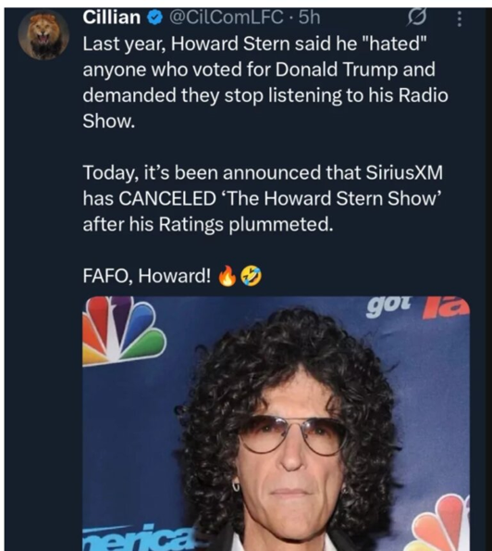Image resolution: width=492 pixels, height=551 pixels.
Task: Click the blue verified checkmark badge
Action: 155,18
